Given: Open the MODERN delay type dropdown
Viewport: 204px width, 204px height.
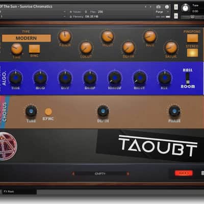Looking at the screenshot, I should click(27, 38).
